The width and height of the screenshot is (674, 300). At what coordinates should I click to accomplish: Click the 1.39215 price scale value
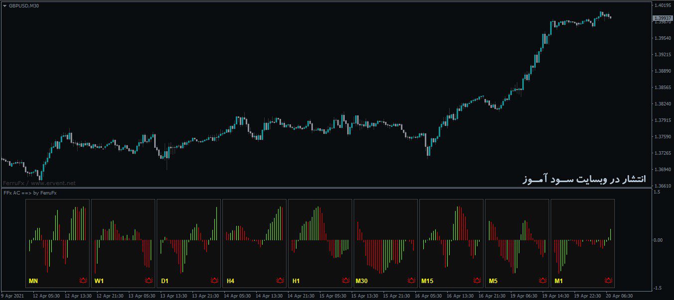pyautogui.click(x=663, y=55)
